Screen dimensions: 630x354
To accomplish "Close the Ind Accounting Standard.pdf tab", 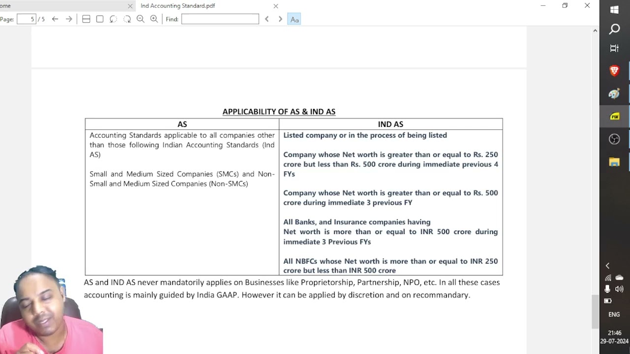I will [x=276, y=6].
